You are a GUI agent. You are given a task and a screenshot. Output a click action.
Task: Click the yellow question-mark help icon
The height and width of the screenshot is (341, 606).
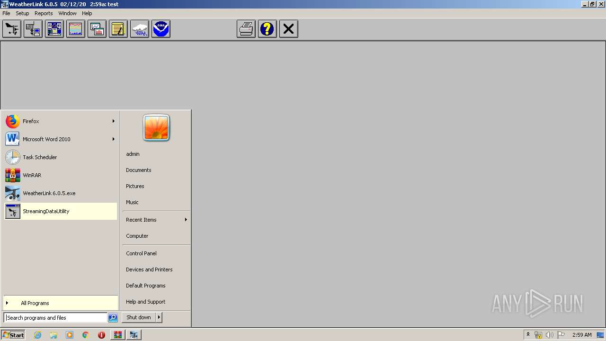[267, 29]
